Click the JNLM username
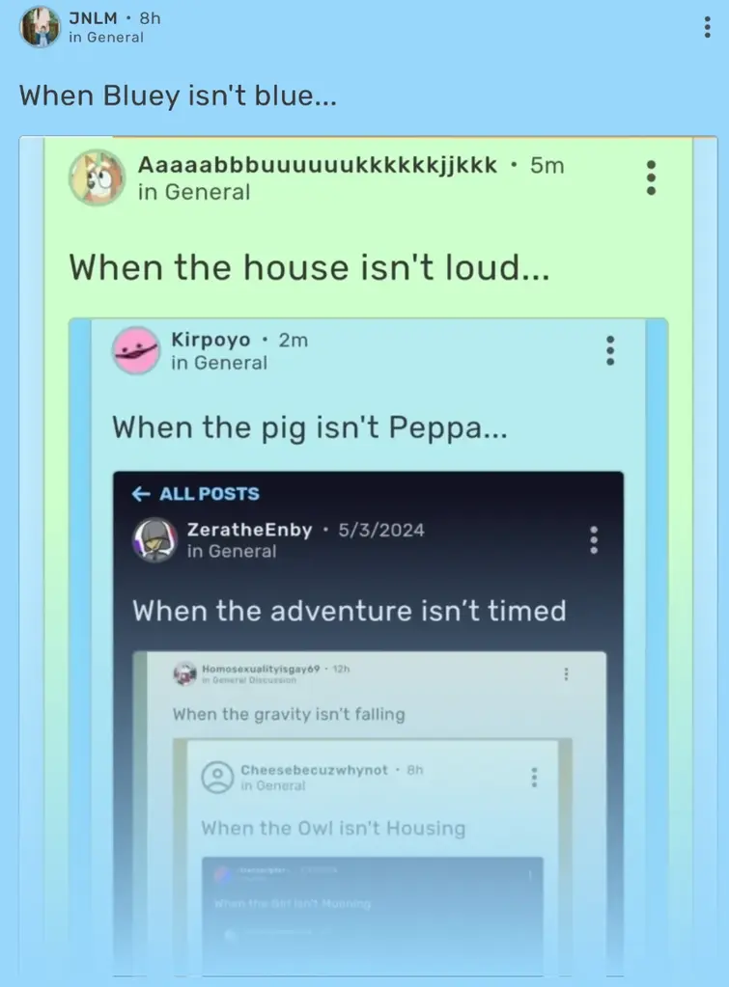This screenshot has width=729, height=987. (x=93, y=18)
